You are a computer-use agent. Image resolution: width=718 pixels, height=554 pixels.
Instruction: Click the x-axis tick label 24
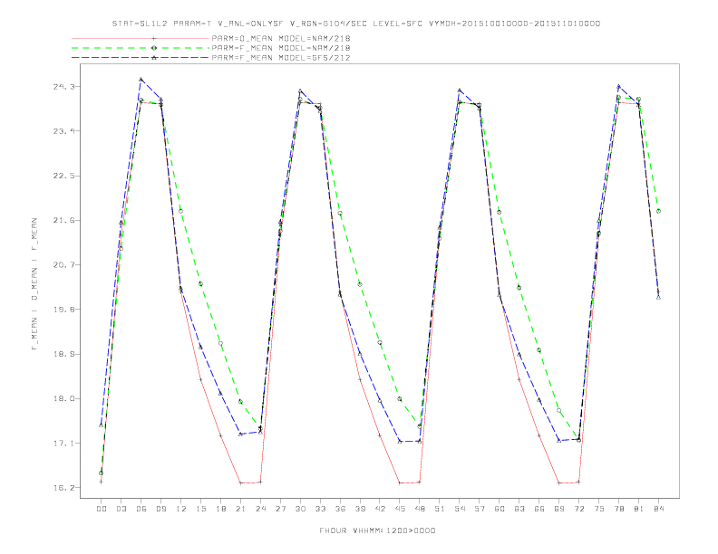pos(260,509)
